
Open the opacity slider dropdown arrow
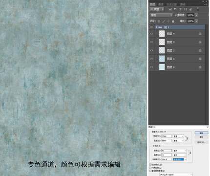point(197,15)
